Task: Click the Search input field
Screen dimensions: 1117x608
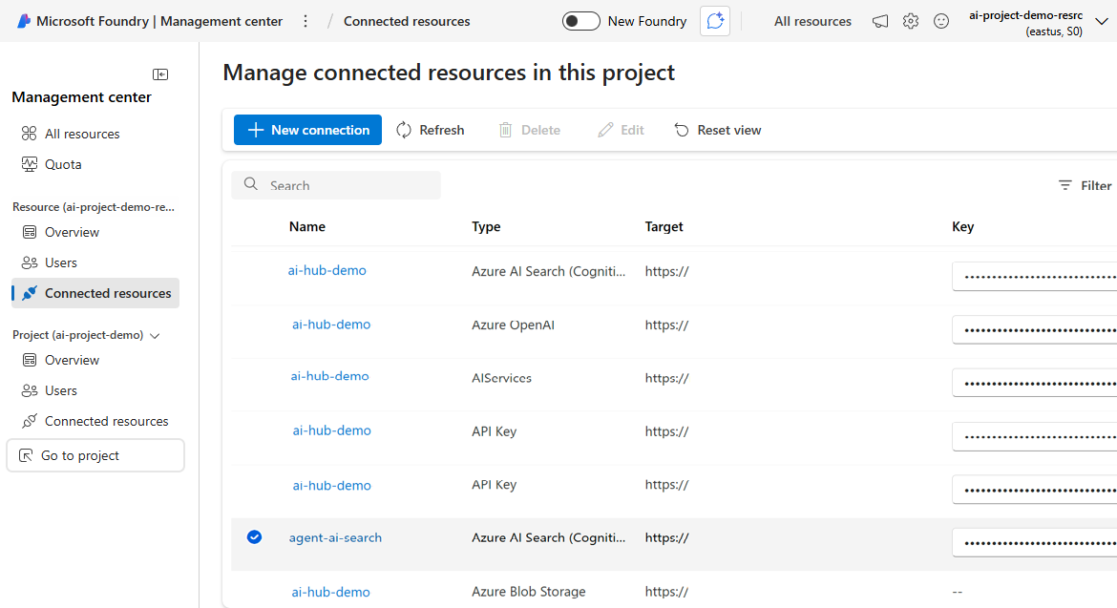Action: coord(336,185)
